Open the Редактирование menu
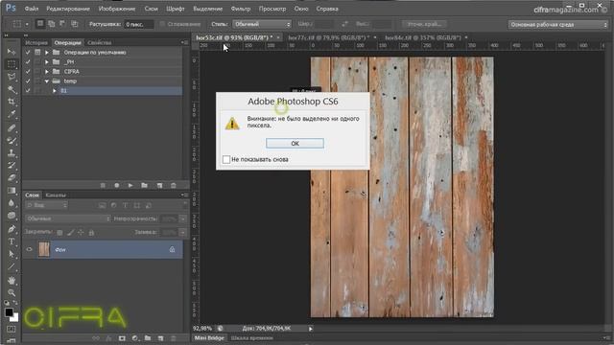 pos(68,9)
